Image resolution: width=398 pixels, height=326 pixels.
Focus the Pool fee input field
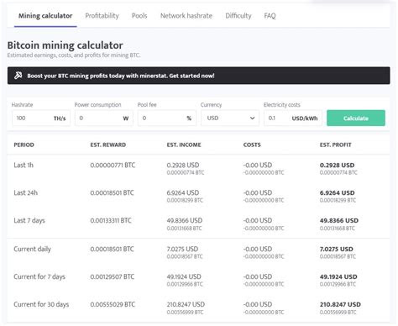[x=167, y=118]
